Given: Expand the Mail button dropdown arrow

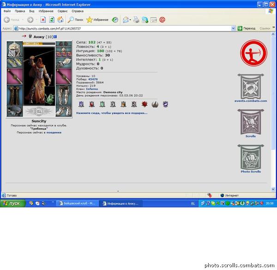Looking at the screenshot, I should pyautogui.click(x=130, y=20).
